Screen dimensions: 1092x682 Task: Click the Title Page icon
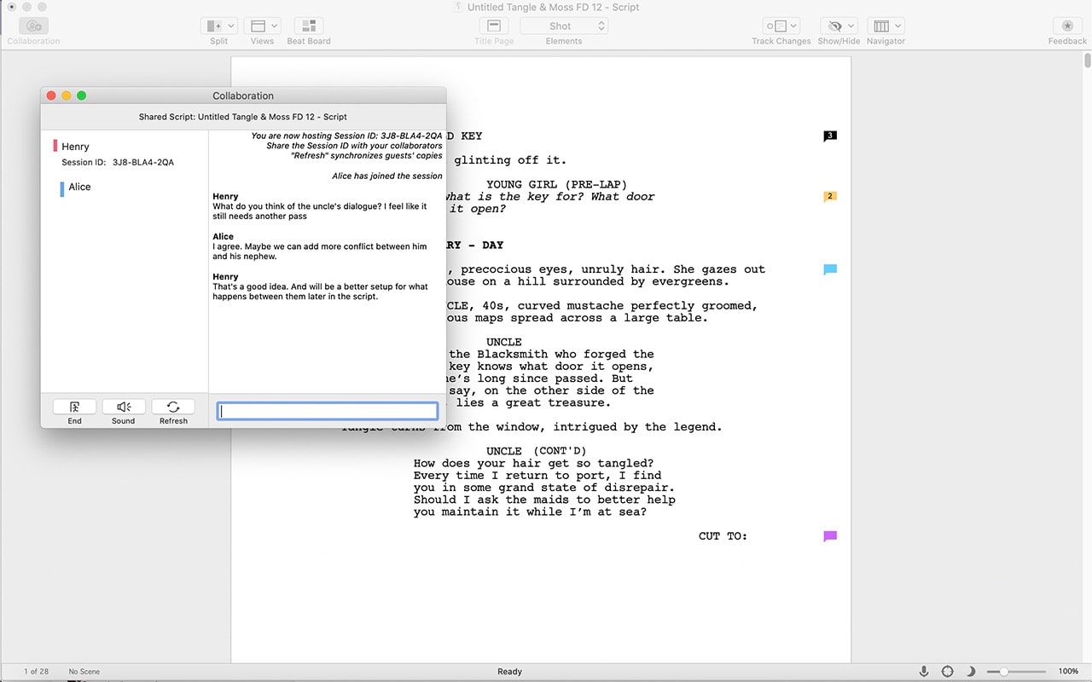point(494,26)
